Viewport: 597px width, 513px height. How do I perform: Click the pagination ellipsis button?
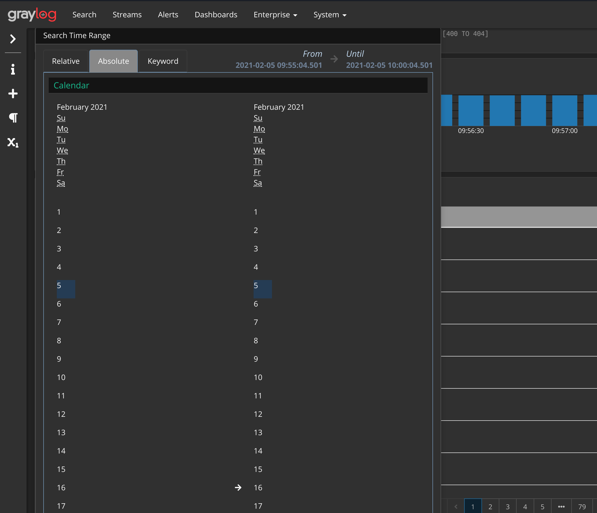pyautogui.click(x=561, y=507)
